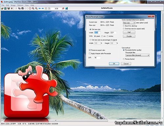
Task: Expand the New size standard dimensions dropdown
Action: pos(129,23)
